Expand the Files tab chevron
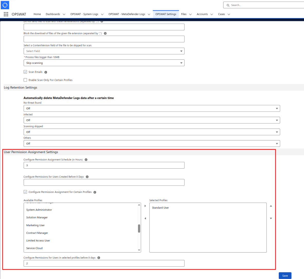Viewport: 304px width, 279px height. tap(190, 14)
